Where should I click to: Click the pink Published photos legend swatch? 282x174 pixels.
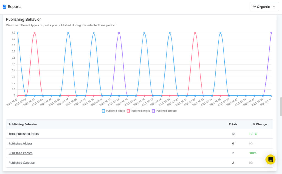[128, 111]
